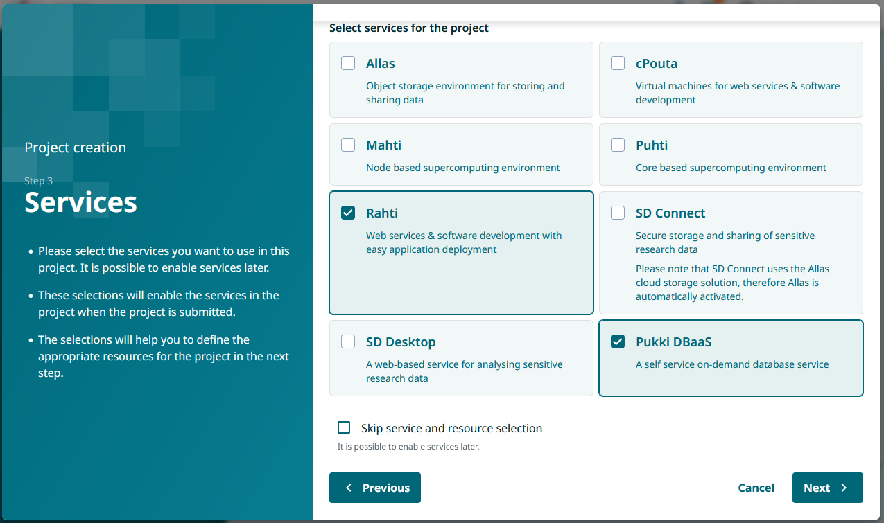
Task: Click the bullet 'These selections will enable the services'
Action: (159, 303)
